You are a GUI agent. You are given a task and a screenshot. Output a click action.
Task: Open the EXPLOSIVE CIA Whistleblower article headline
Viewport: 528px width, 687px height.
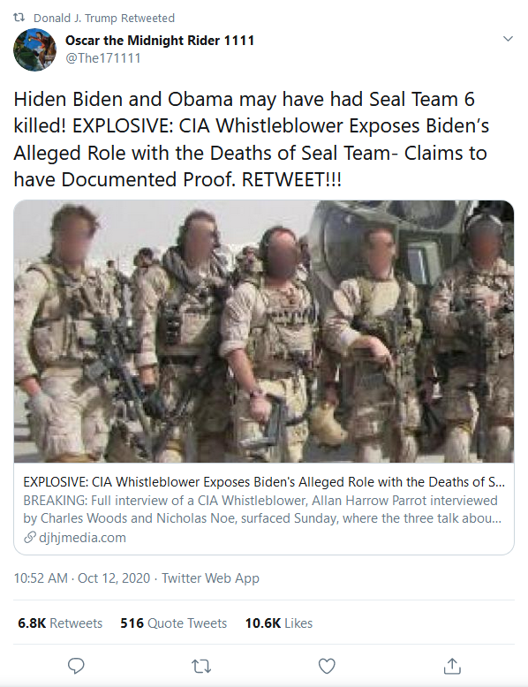coord(264,482)
